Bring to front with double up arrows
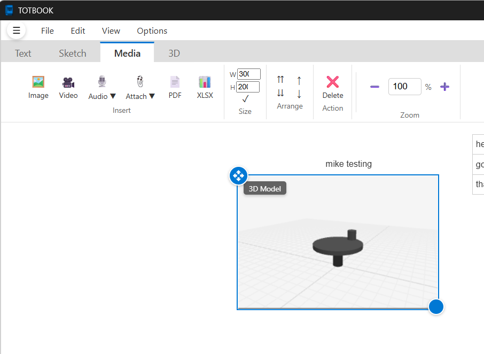This screenshot has height=354, width=484. (x=280, y=80)
